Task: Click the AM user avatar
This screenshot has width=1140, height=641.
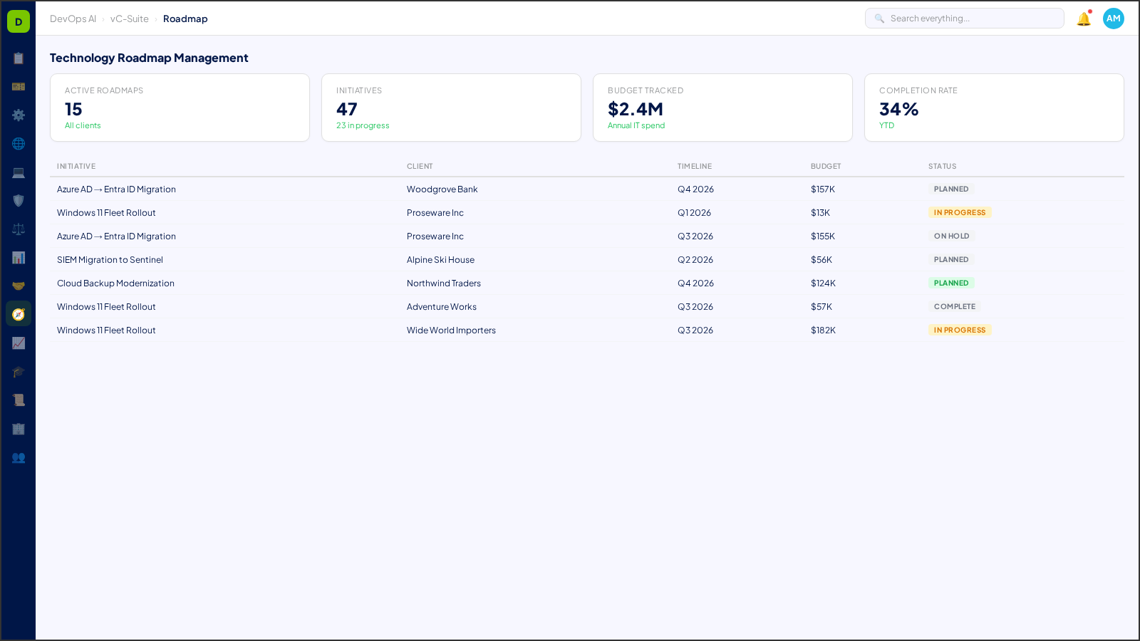Action: 1113,19
